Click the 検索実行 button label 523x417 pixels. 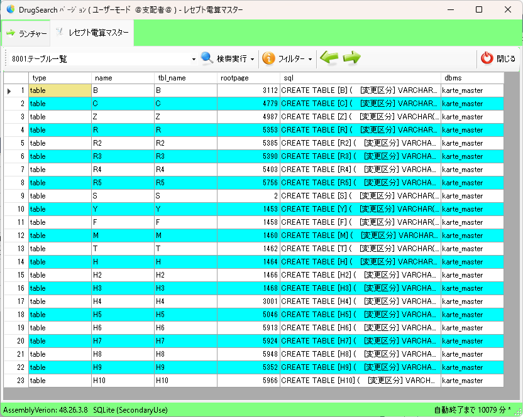pyautogui.click(x=232, y=58)
